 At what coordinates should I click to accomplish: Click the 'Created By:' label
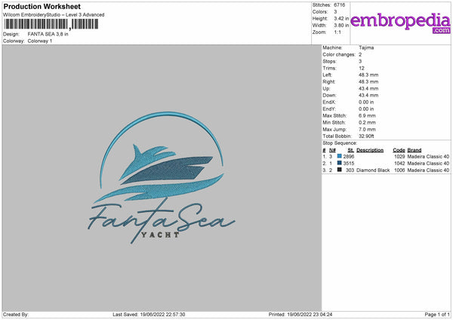click(x=16, y=315)
